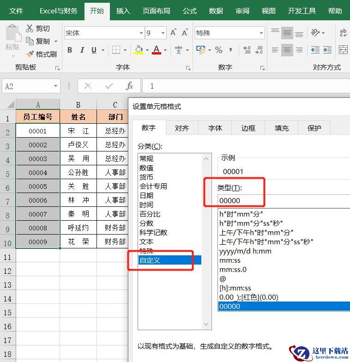Apply the red font color A

[156, 50]
